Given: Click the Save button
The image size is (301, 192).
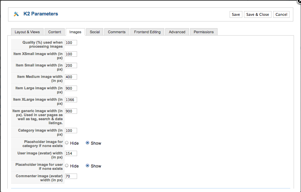Looking at the screenshot, I should [236, 14].
